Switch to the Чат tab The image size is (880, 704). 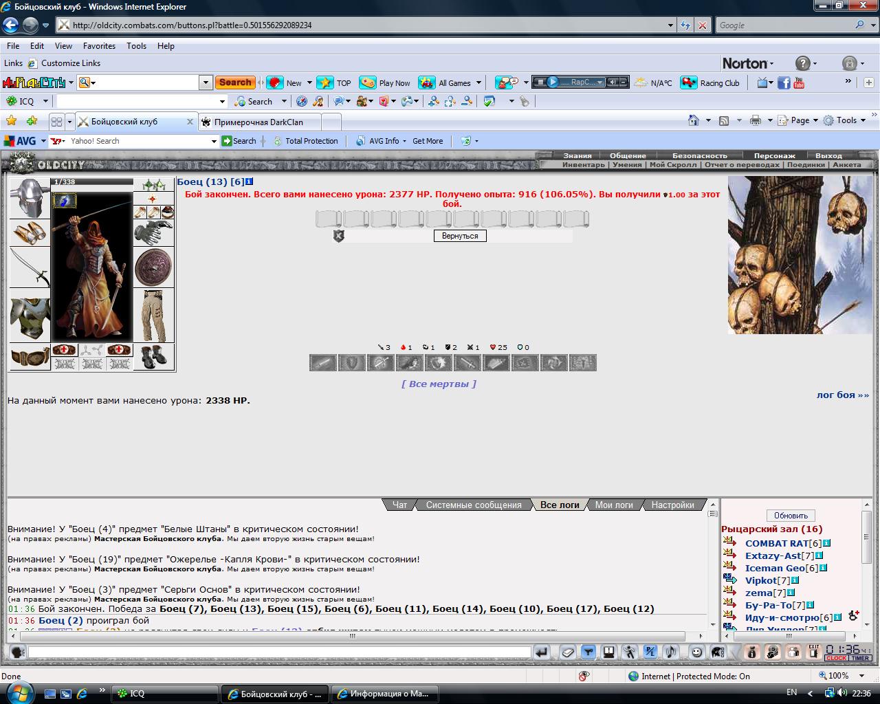[x=399, y=505]
